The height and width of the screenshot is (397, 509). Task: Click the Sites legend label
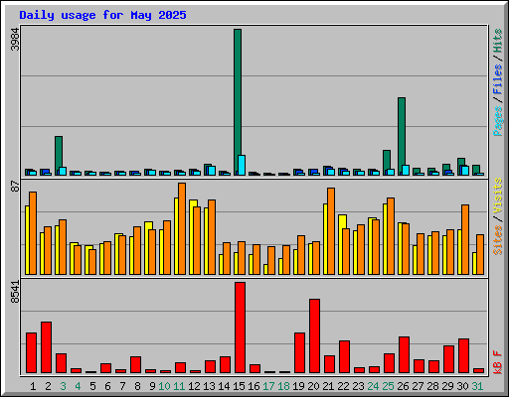tap(498, 240)
